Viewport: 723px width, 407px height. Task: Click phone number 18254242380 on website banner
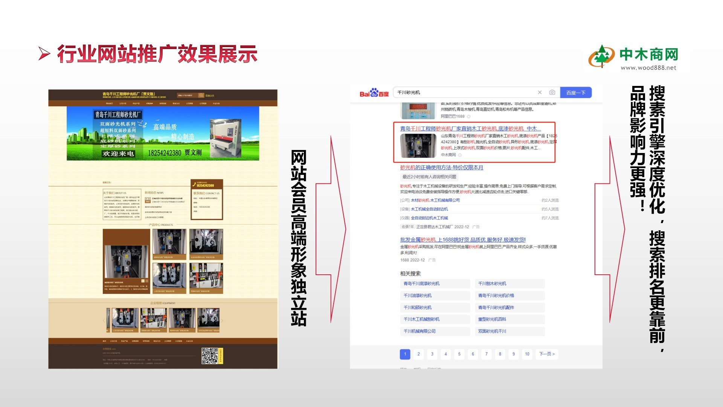[x=165, y=153]
